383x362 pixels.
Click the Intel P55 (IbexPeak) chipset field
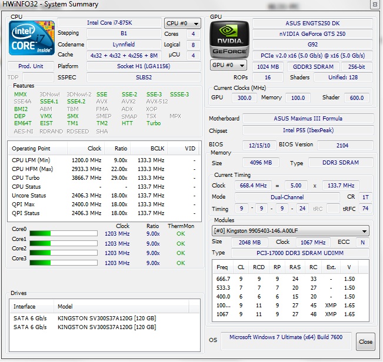[308, 130]
